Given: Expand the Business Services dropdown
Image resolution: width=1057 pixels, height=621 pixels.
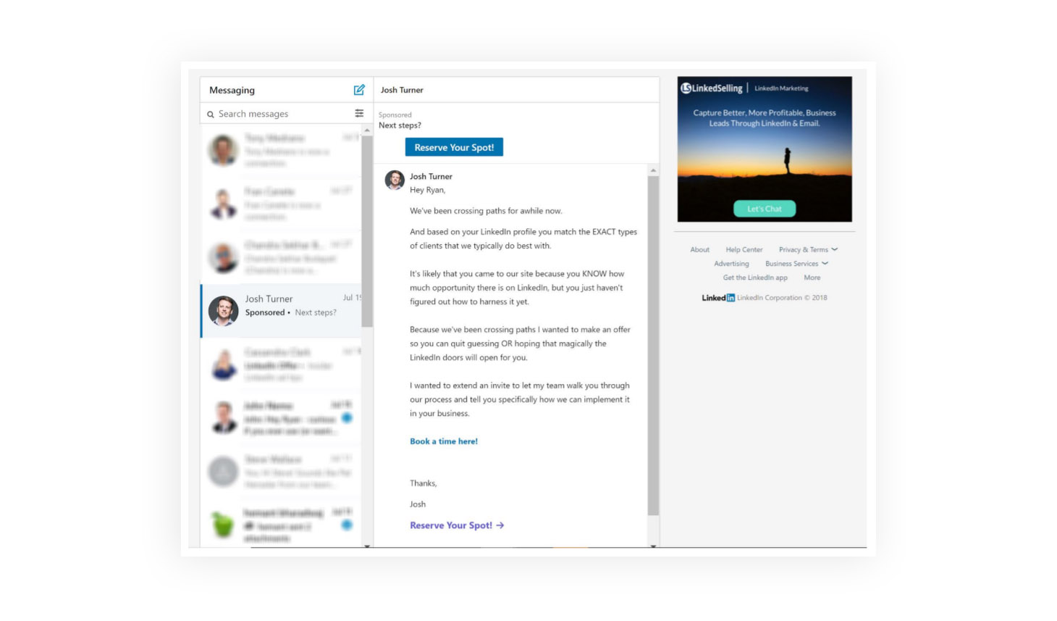Looking at the screenshot, I should coord(796,264).
